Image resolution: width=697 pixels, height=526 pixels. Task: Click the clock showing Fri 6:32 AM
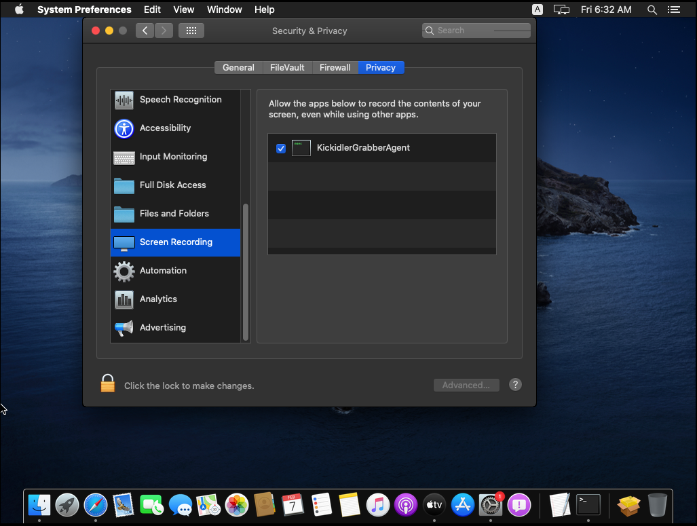606,10
